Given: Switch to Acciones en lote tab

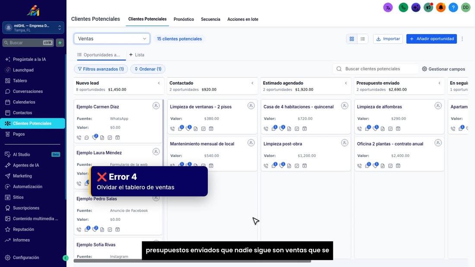Looking at the screenshot, I should 243,19.
